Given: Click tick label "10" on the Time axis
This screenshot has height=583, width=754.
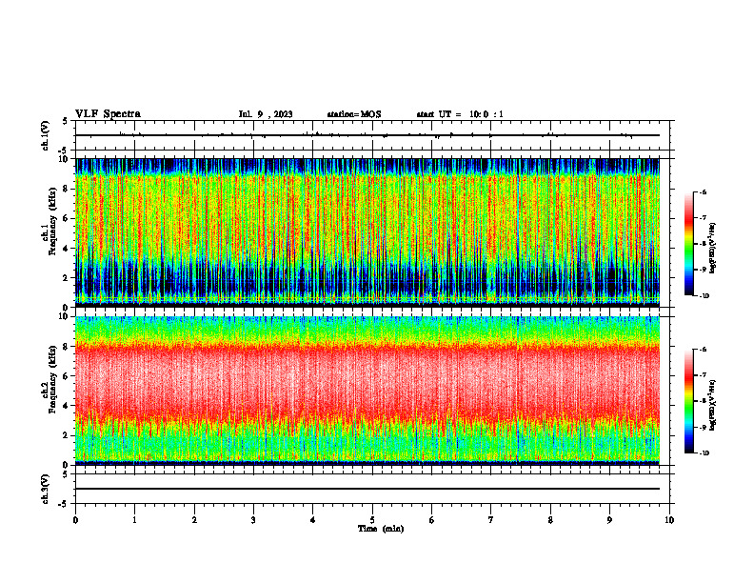Looking at the screenshot, I should click(x=669, y=520).
